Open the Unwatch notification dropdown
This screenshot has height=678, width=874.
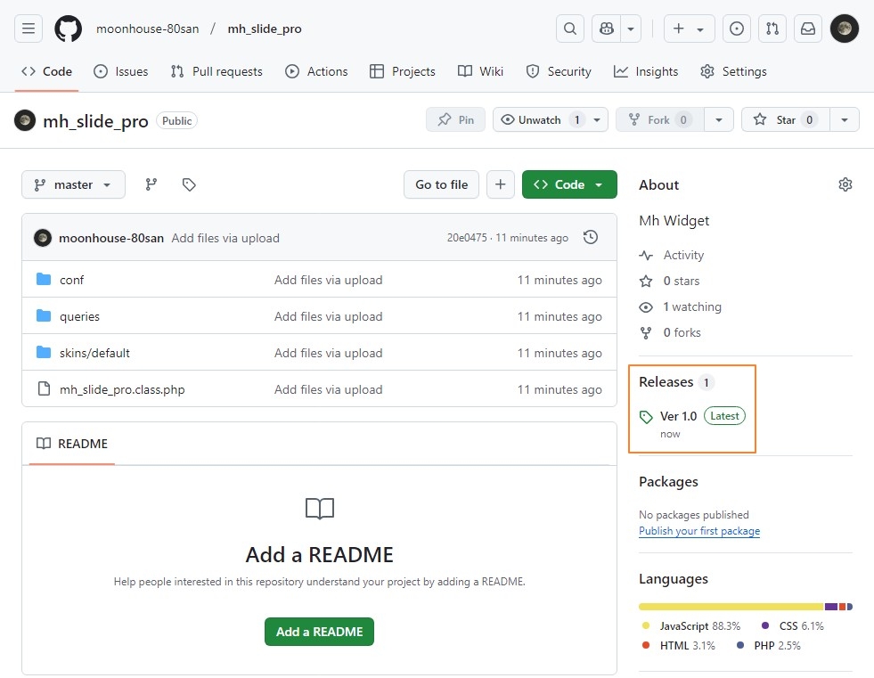click(551, 120)
